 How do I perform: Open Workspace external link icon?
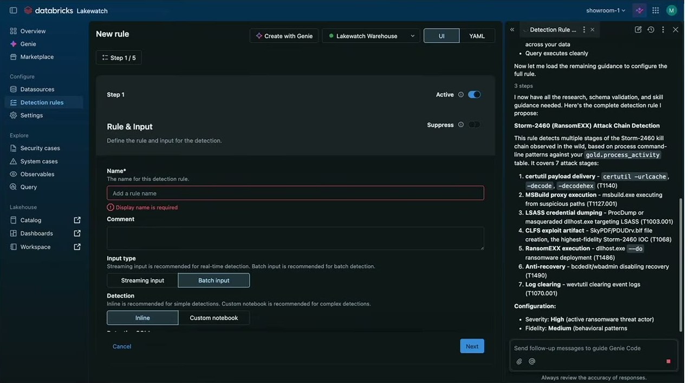(77, 247)
